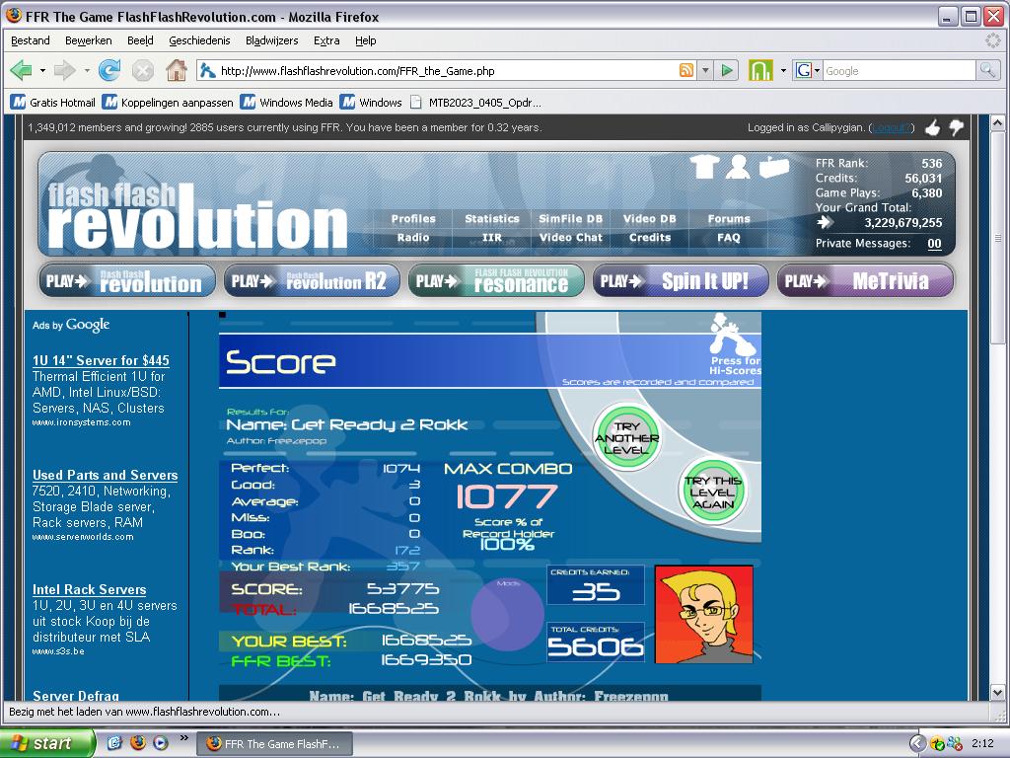Reload the page with the refresh icon
Viewport: 1010px width, 758px height.
coord(109,70)
